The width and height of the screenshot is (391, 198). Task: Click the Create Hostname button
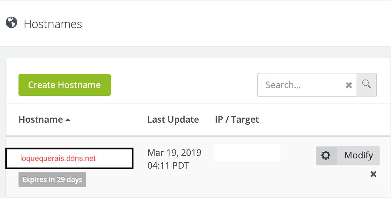point(64,85)
